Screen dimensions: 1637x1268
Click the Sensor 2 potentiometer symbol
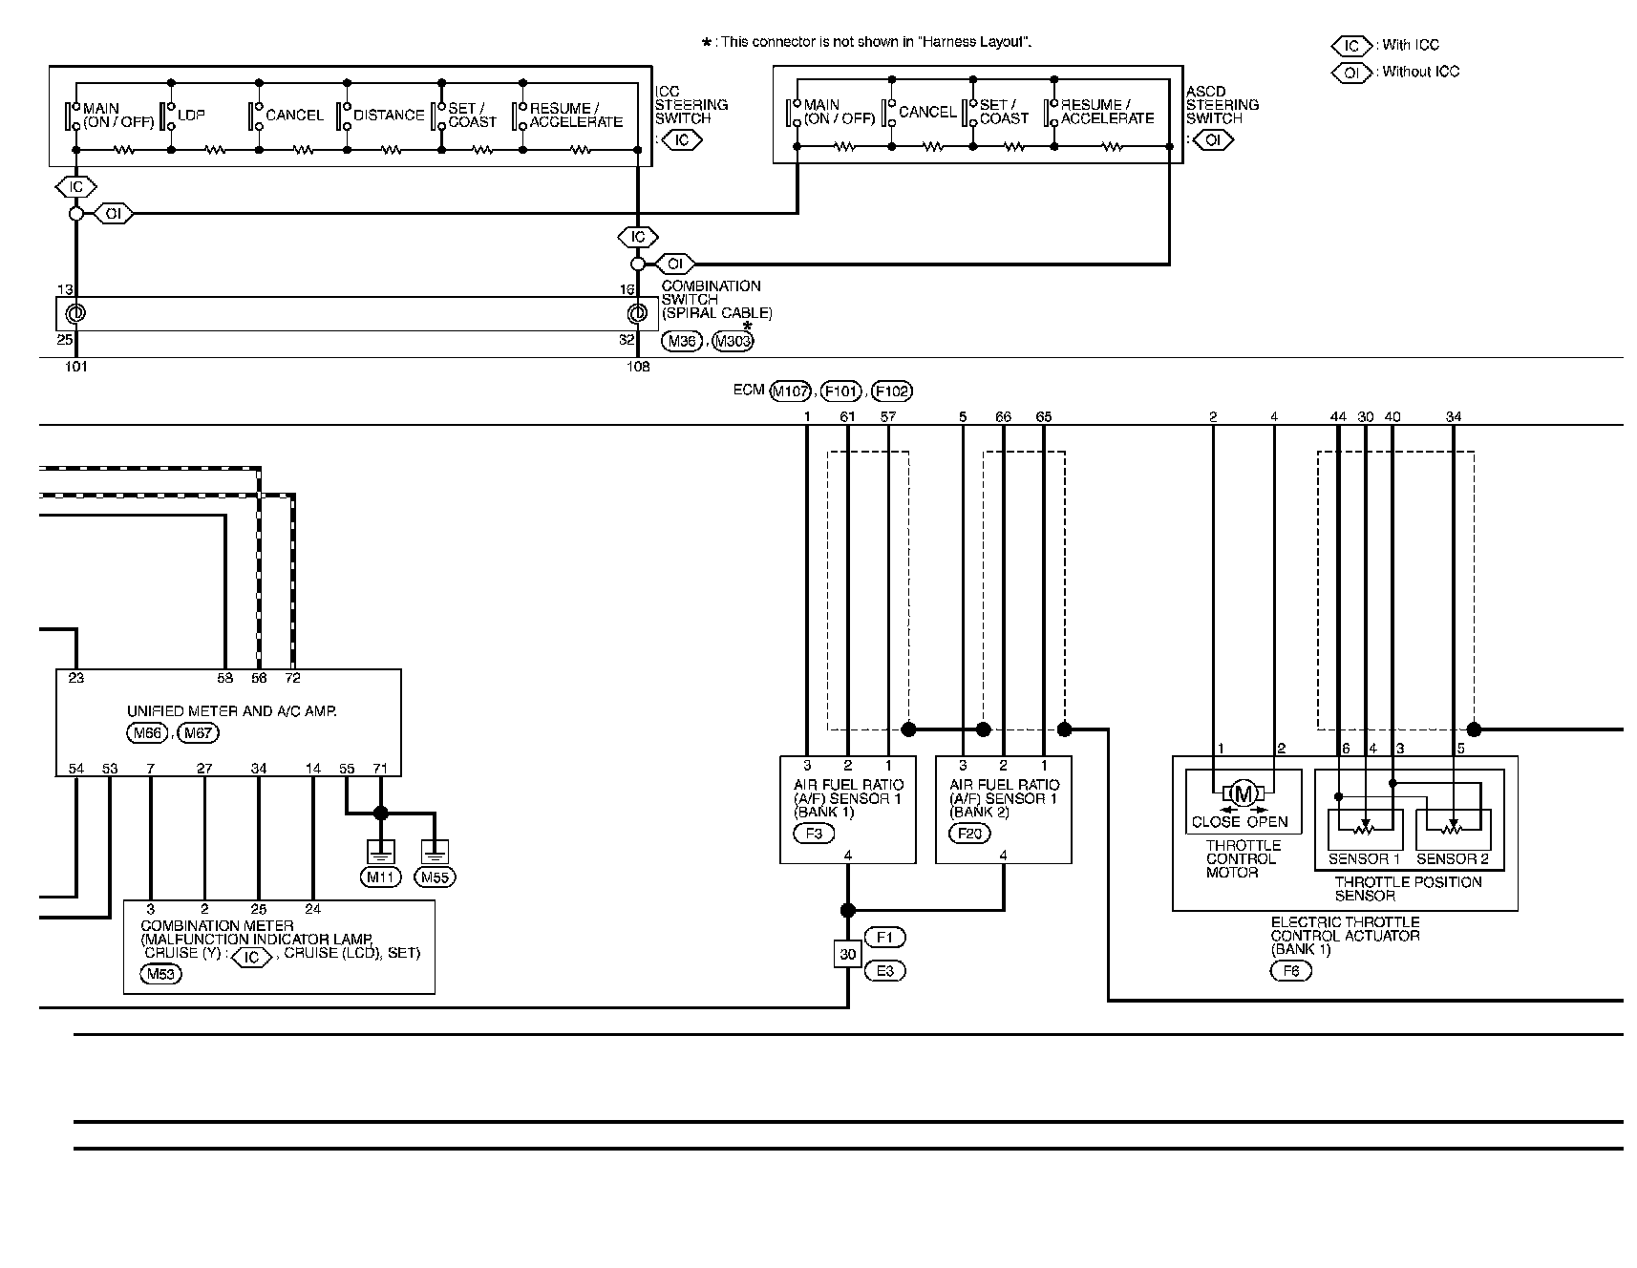1453,825
